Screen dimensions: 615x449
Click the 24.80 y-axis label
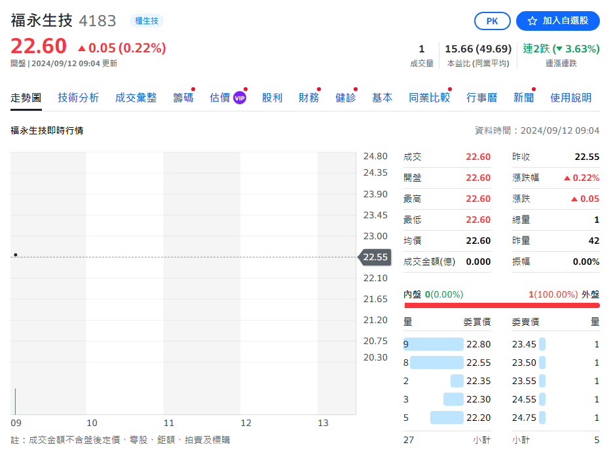[x=375, y=156]
